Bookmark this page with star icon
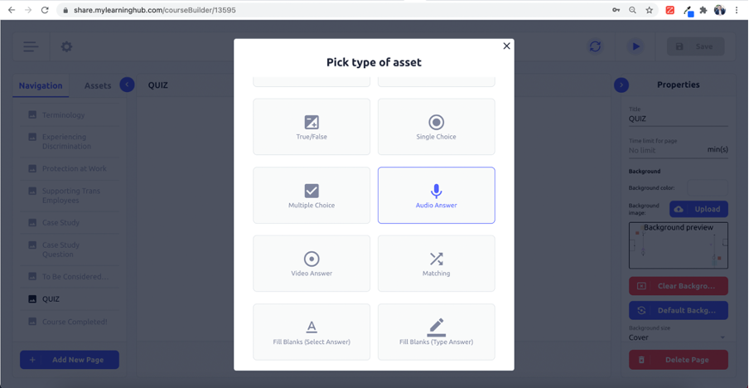Screen dimensions: 749x388 click(650, 10)
